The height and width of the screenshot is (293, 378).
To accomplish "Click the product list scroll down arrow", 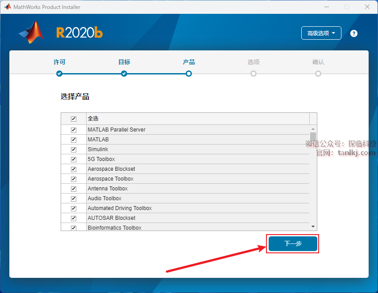I will (x=313, y=227).
